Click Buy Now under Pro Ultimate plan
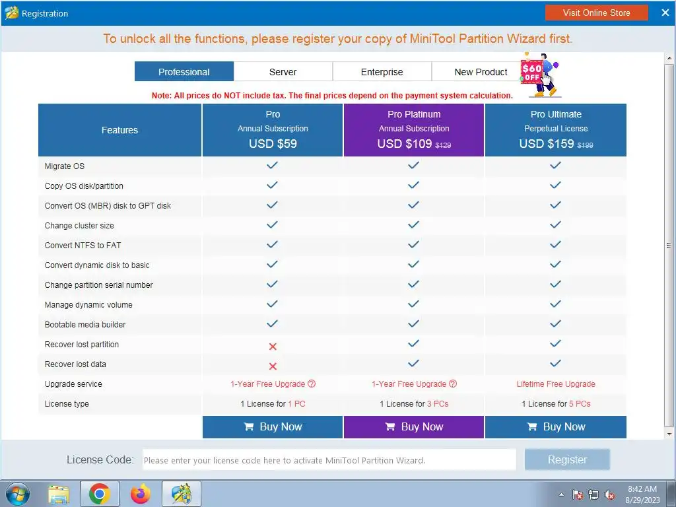The image size is (676, 507). [x=556, y=427]
